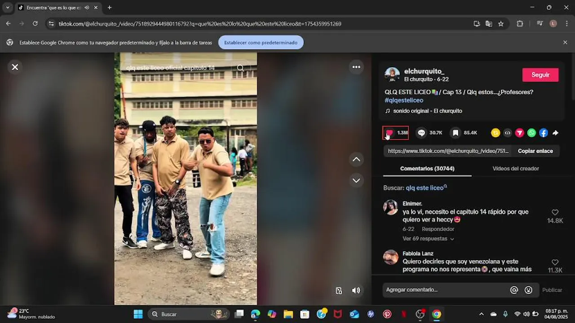Open Chrome extensions puzzle icon
This screenshot has height=323, width=575.
coord(520,24)
